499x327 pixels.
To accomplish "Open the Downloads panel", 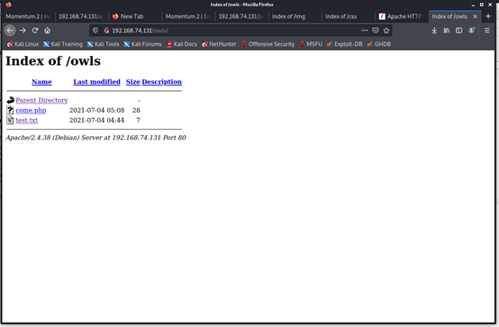I will point(434,31).
